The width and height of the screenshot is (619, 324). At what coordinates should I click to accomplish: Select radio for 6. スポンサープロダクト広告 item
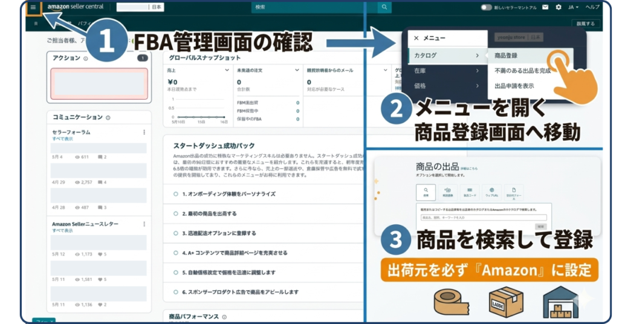(176, 292)
